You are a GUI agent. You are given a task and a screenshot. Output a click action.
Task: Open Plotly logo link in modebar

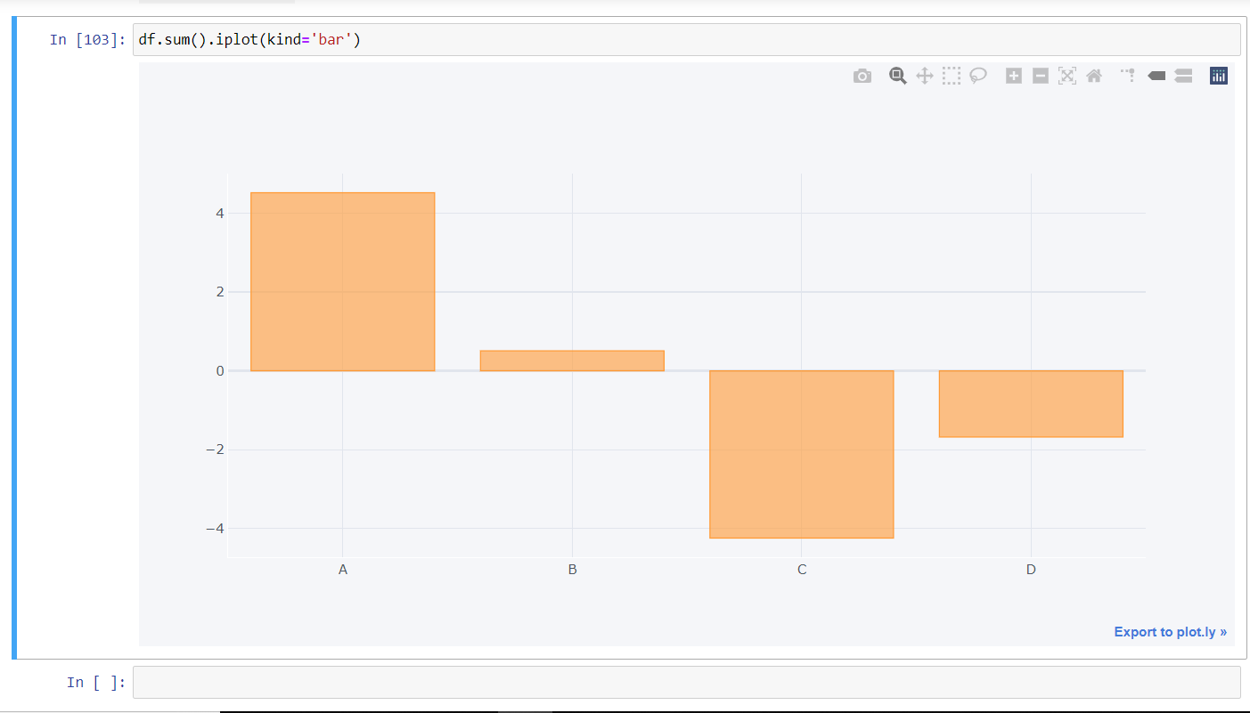[1219, 77]
